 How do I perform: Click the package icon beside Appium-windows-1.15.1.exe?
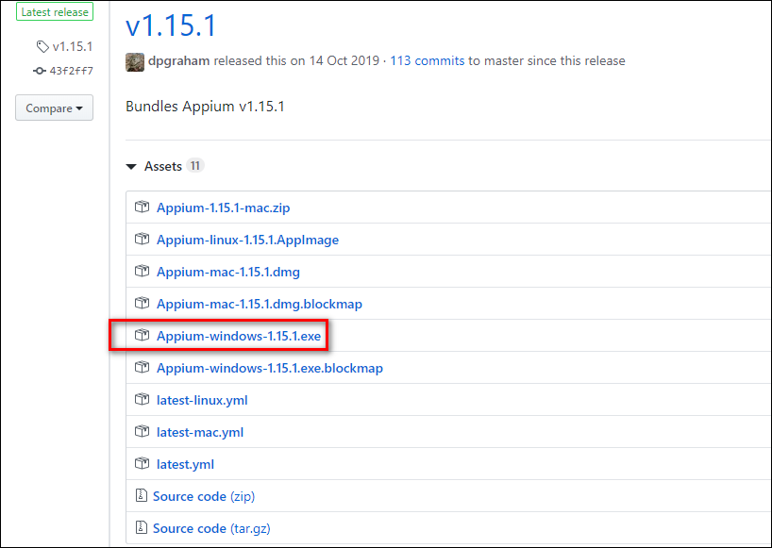pos(142,335)
